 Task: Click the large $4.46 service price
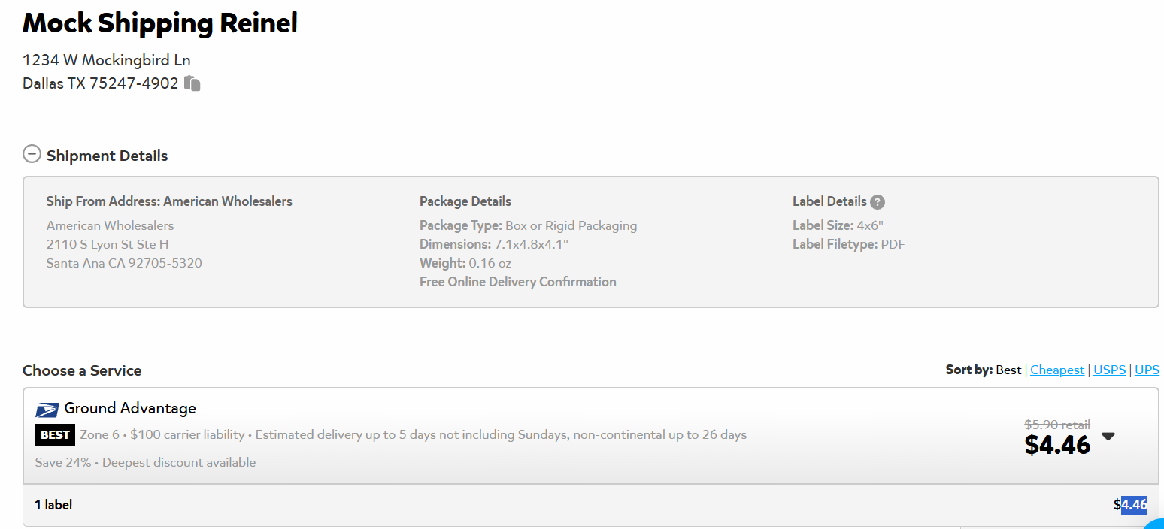pos(1057,445)
